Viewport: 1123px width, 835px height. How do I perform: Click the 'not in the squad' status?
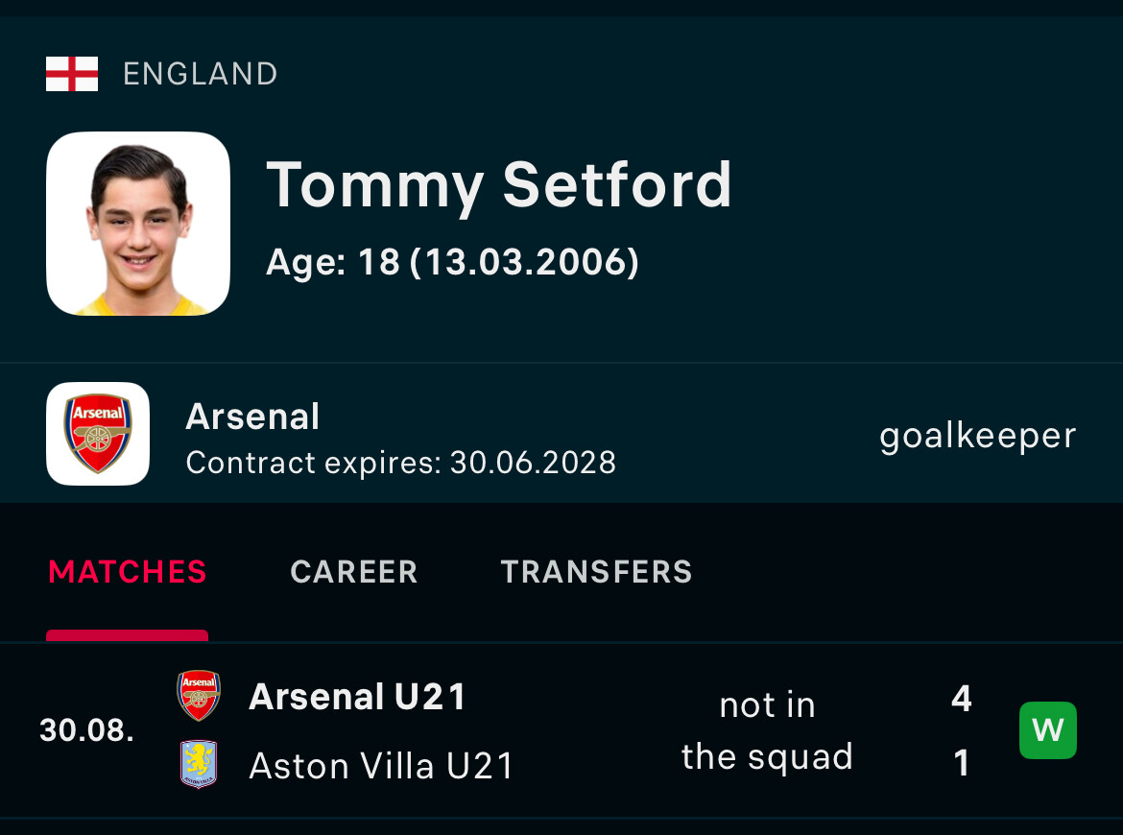767,730
